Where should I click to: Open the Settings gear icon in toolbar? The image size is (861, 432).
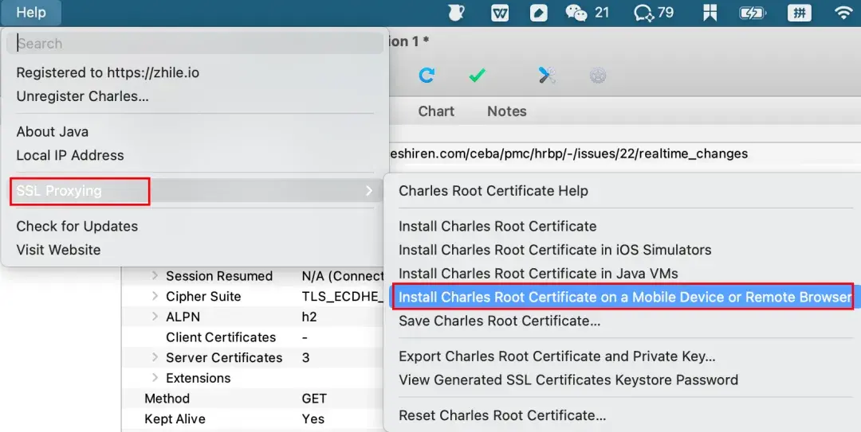pos(598,76)
